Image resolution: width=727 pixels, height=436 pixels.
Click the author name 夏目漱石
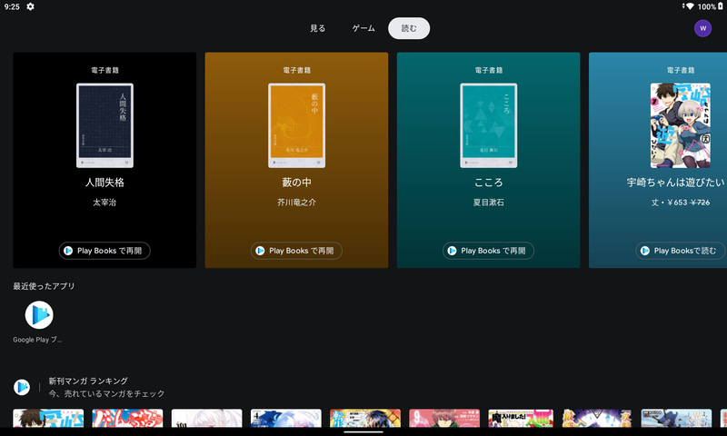coord(489,203)
